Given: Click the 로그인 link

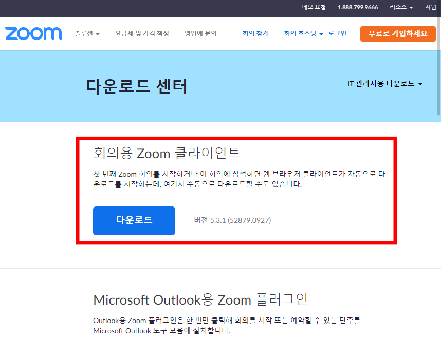Looking at the screenshot, I should (x=337, y=34).
